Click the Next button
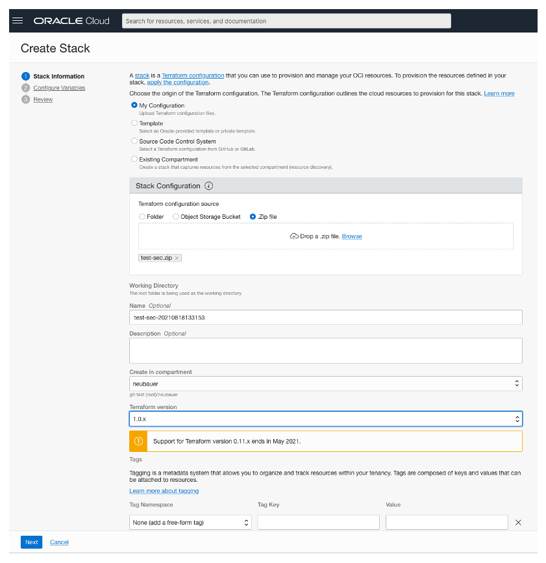546x563 pixels. [31, 542]
